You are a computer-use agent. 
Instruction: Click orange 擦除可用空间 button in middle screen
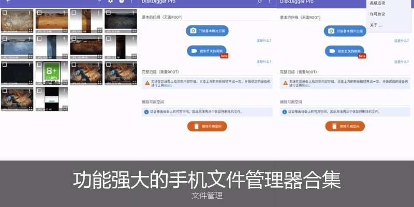tap(208, 126)
